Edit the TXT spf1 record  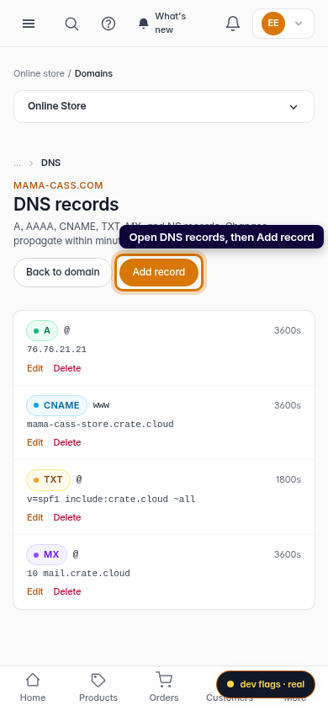click(x=34, y=517)
